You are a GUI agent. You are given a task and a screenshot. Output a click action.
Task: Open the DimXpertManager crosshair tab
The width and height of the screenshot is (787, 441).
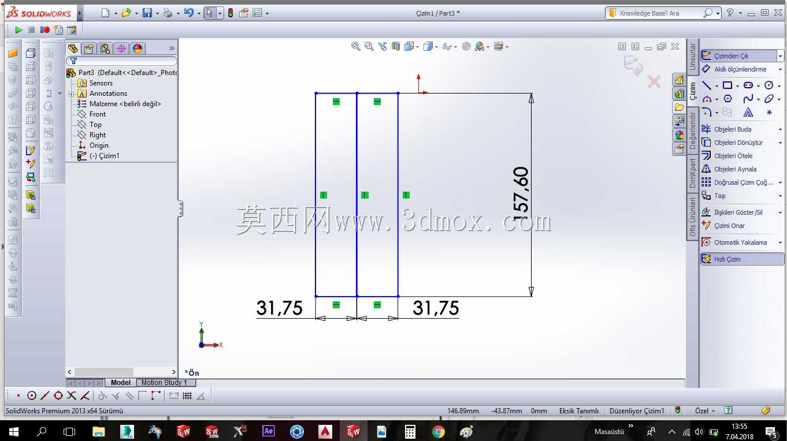click(x=121, y=48)
